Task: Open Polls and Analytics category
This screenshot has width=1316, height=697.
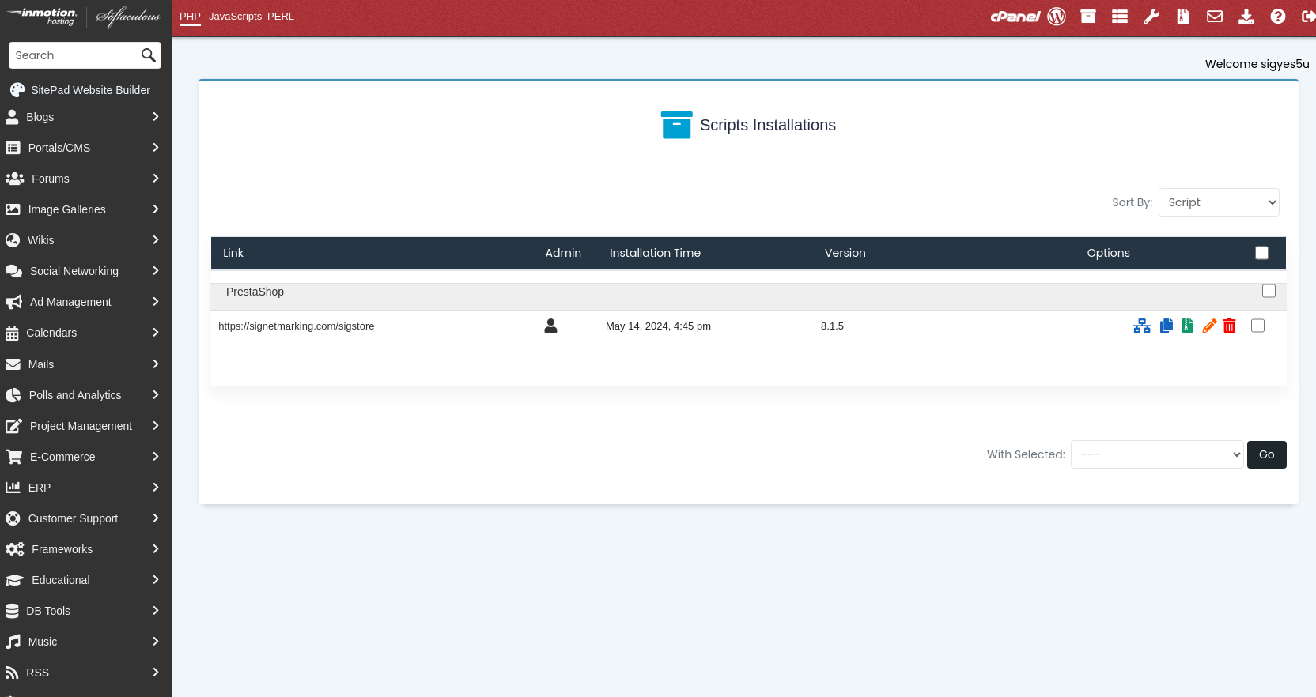Action: pos(85,395)
